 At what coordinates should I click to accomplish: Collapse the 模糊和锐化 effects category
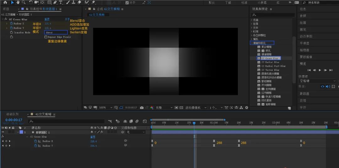pyautogui.click(x=252, y=43)
